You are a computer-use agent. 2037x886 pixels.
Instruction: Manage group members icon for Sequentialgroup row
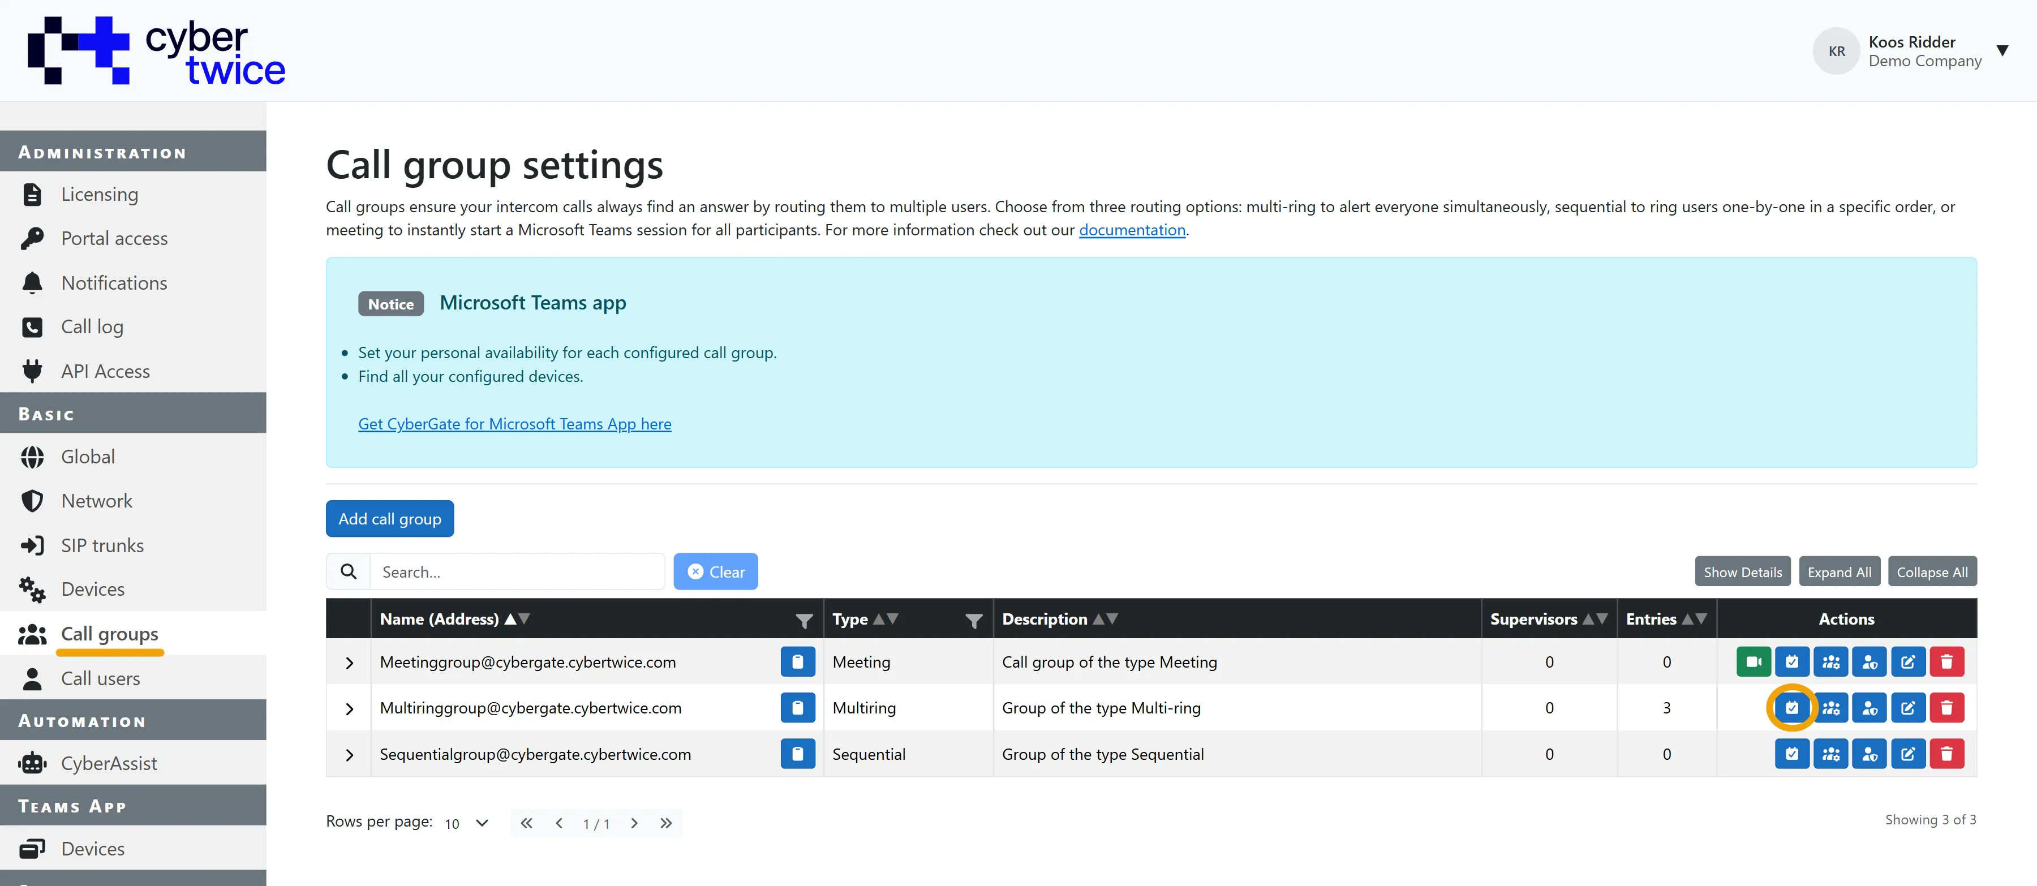point(1830,754)
